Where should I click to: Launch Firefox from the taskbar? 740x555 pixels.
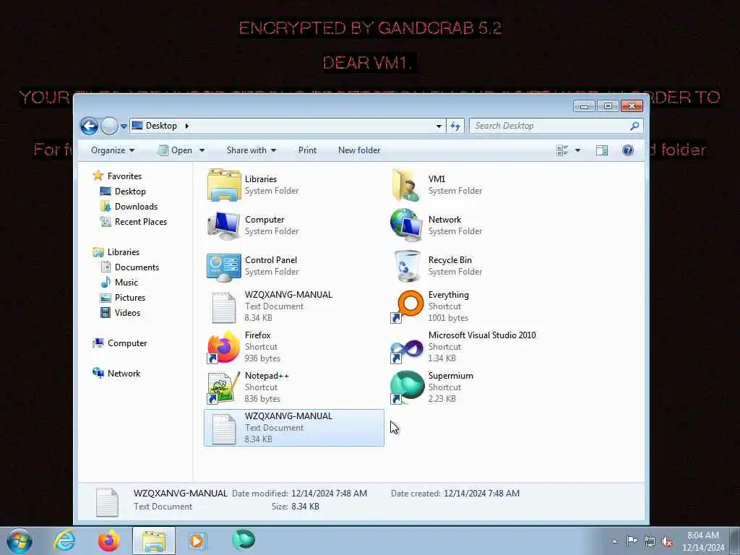(x=109, y=541)
